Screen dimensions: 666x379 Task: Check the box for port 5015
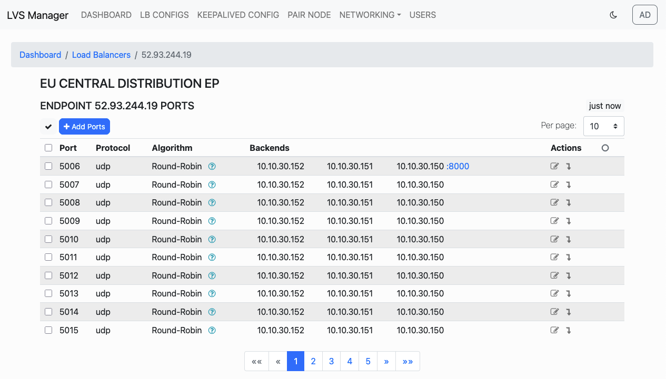(48, 330)
